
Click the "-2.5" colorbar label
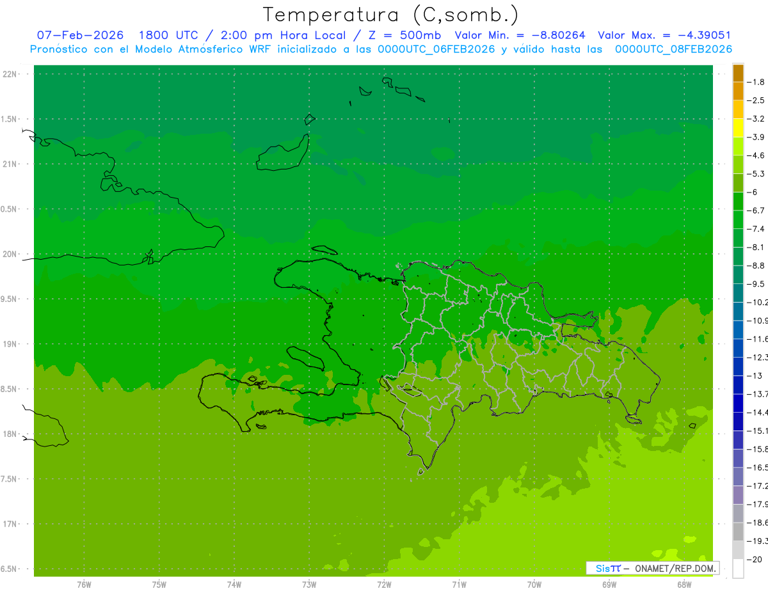pos(756,100)
